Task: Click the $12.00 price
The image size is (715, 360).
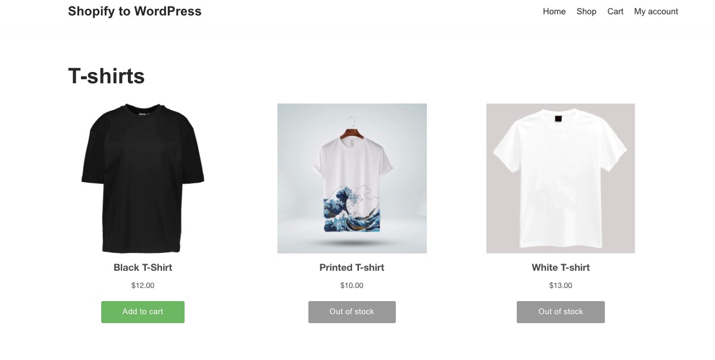Action: (143, 286)
